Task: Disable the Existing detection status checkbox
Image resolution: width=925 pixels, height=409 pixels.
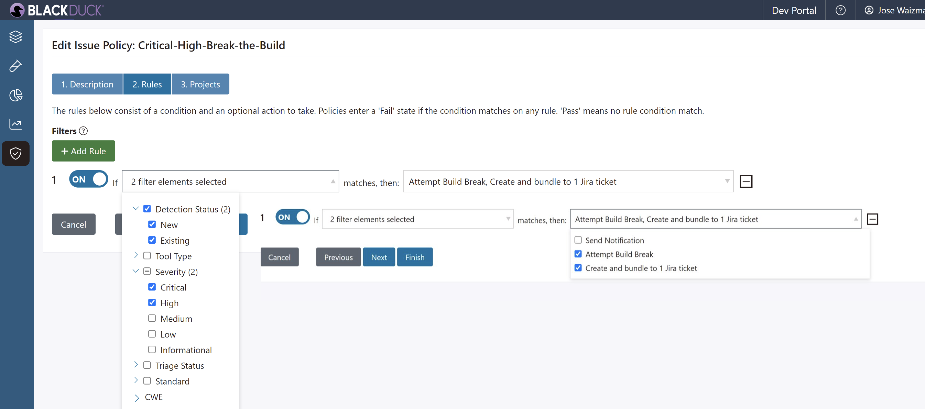Action: 152,240
